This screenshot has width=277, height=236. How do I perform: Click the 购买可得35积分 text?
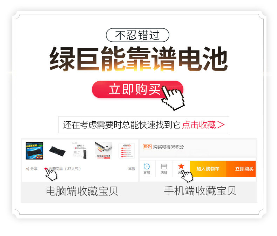(x=168, y=147)
